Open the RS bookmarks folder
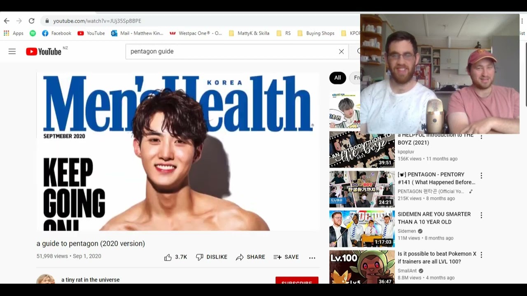This screenshot has width=527, height=296. pyautogui.click(x=283, y=33)
